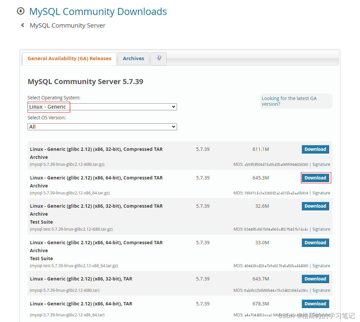The width and height of the screenshot is (360, 322).
Task: Click MD5 checksum starting with eb9f5f
Action: click(x=276, y=165)
